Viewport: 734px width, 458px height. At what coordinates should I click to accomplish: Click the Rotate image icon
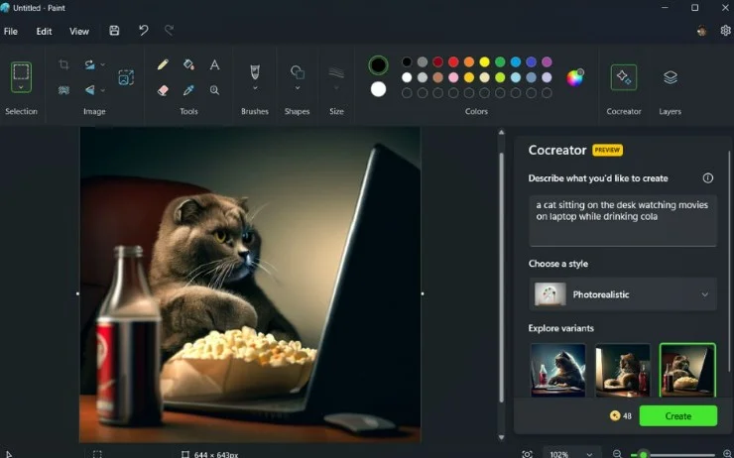click(x=90, y=64)
